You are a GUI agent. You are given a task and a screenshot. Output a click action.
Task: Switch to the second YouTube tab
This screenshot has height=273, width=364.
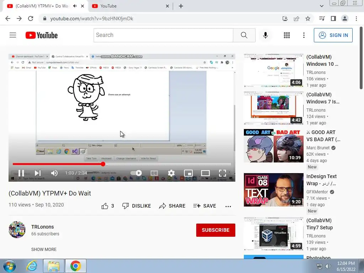(x=130, y=6)
